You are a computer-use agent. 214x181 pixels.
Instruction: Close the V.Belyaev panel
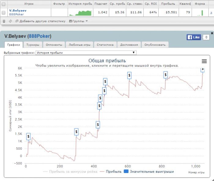click(212, 33)
